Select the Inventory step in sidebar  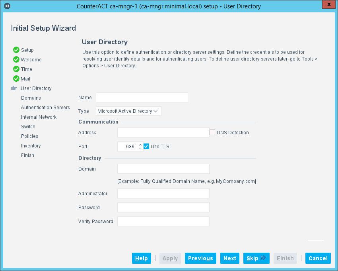pos(31,145)
